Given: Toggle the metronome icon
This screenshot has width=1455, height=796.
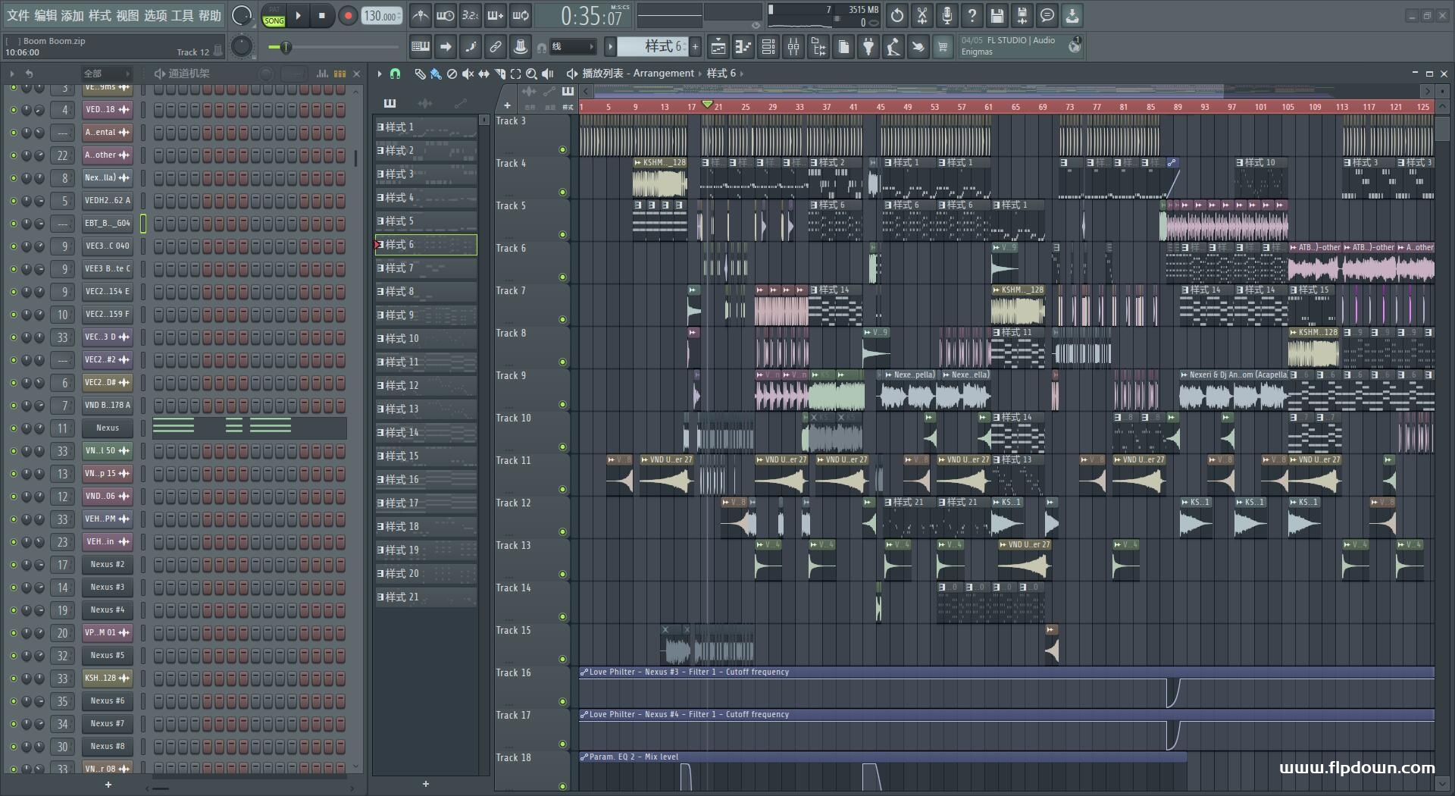Looking at the screenshot, I should click(420, 15).
